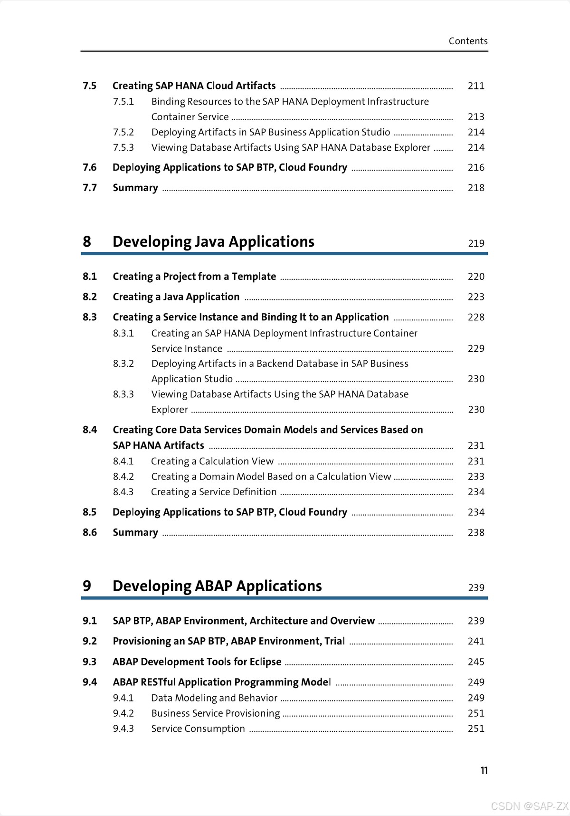This screenshot has height=816, width=570.
Task: Go to 7.7 Summary entry
Action: click(x=135, y=188)
